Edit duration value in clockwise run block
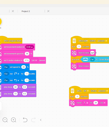 coord(27,74)
